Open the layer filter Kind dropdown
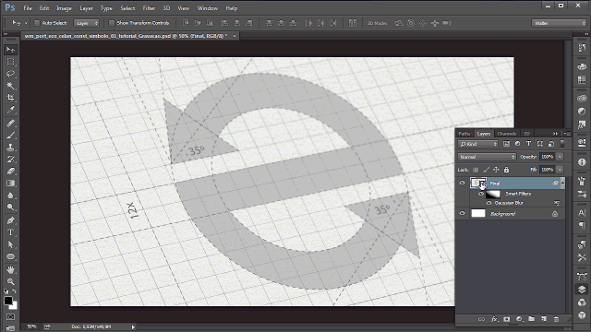The image size is (591, 332). coord(478,144)
